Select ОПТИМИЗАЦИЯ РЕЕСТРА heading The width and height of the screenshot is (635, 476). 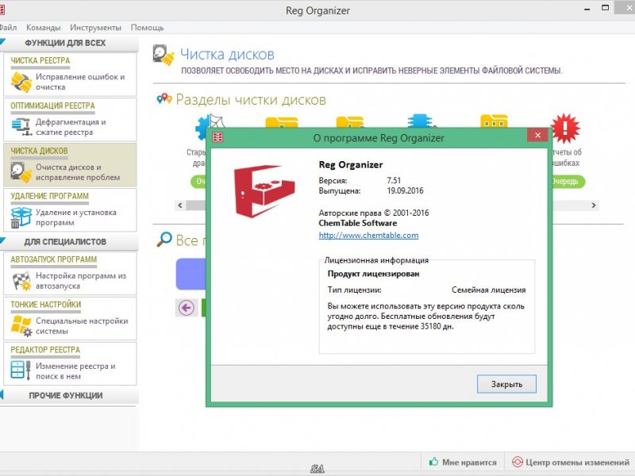pos(52,106)
